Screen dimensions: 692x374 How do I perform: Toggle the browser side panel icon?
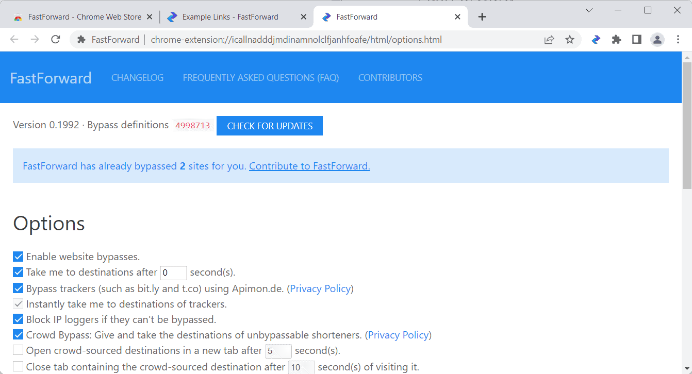click(637, 40)
